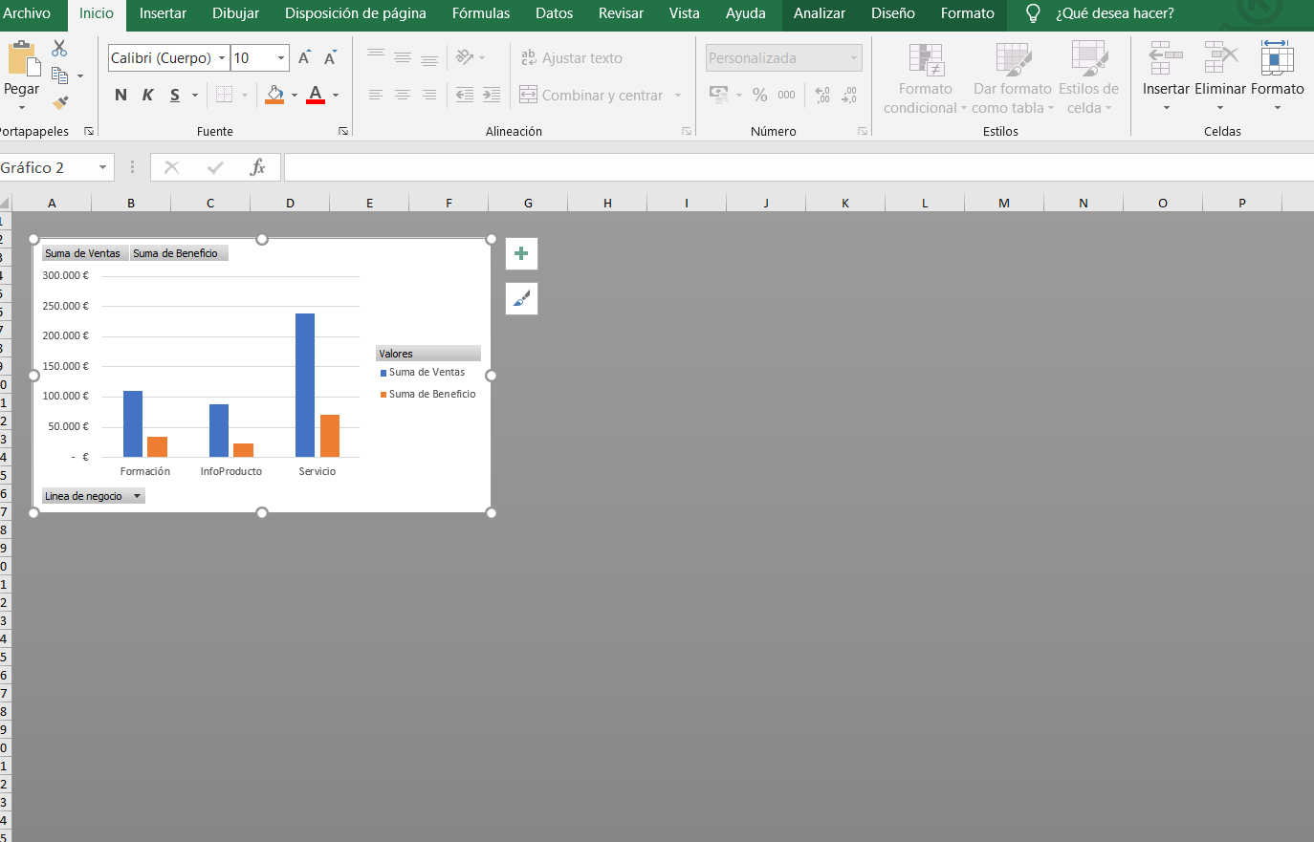
Task: Apply borders using the borders icon
Action: coord(224,95)
